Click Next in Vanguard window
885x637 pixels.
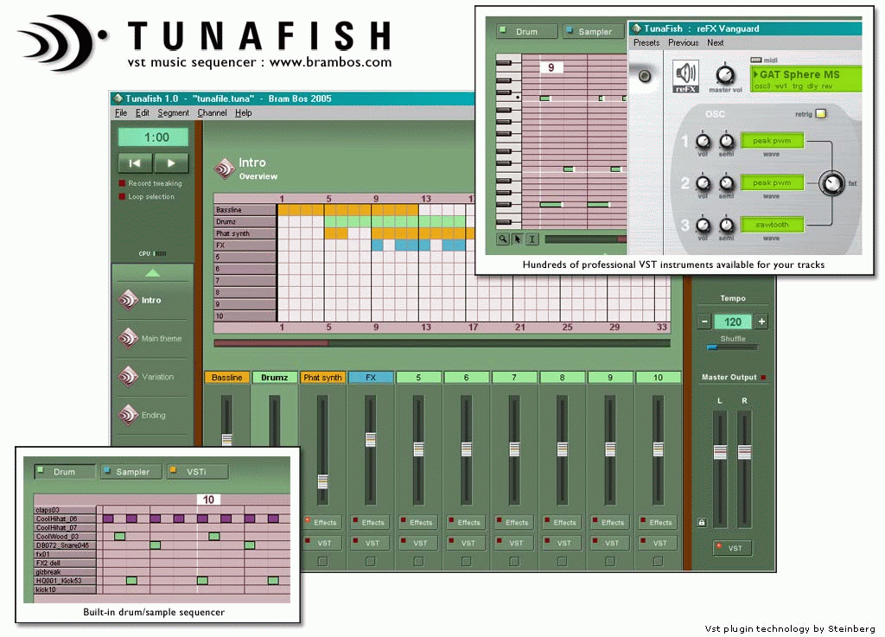point(715,43)
